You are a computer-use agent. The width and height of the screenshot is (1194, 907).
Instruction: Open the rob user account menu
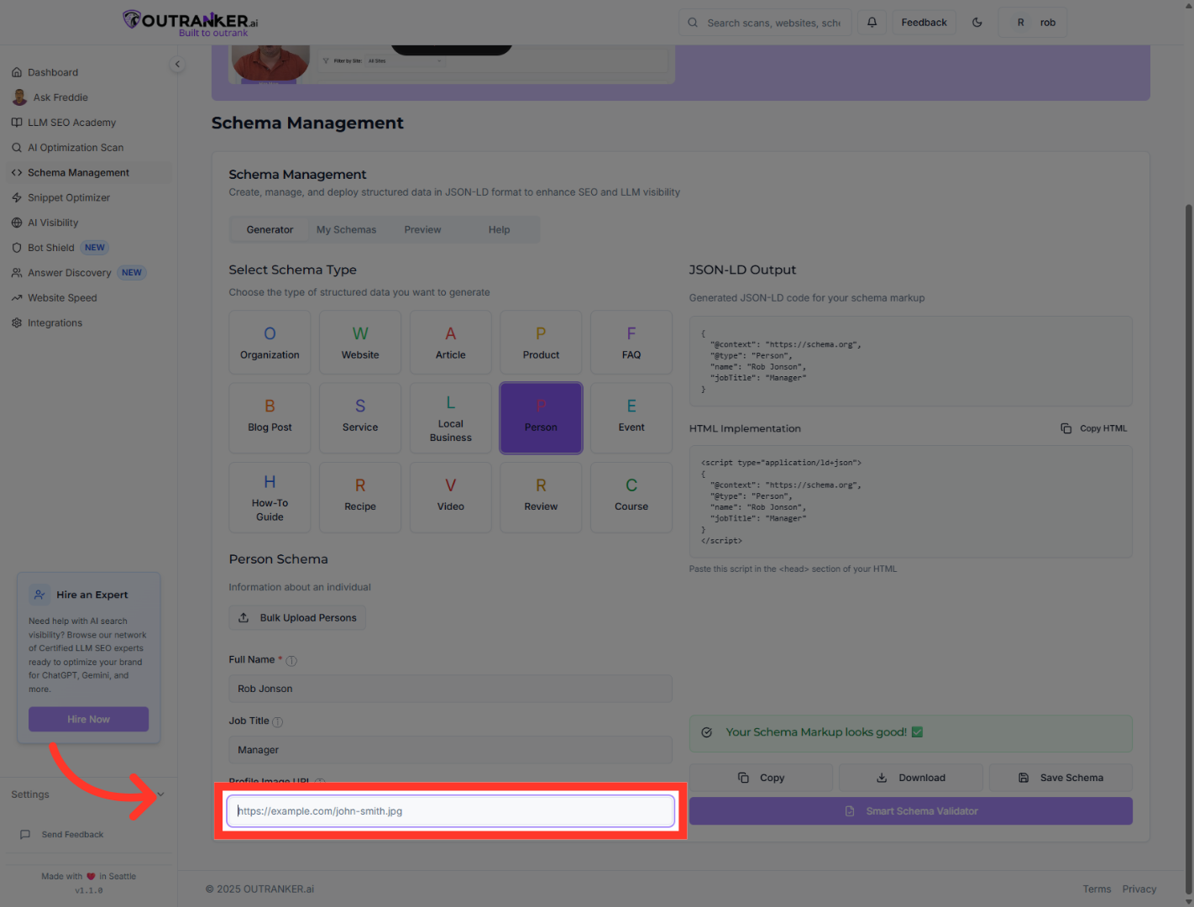(1033, 23)
